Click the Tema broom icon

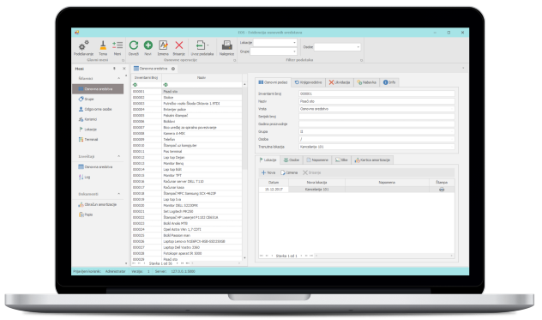tap(103, 45)
